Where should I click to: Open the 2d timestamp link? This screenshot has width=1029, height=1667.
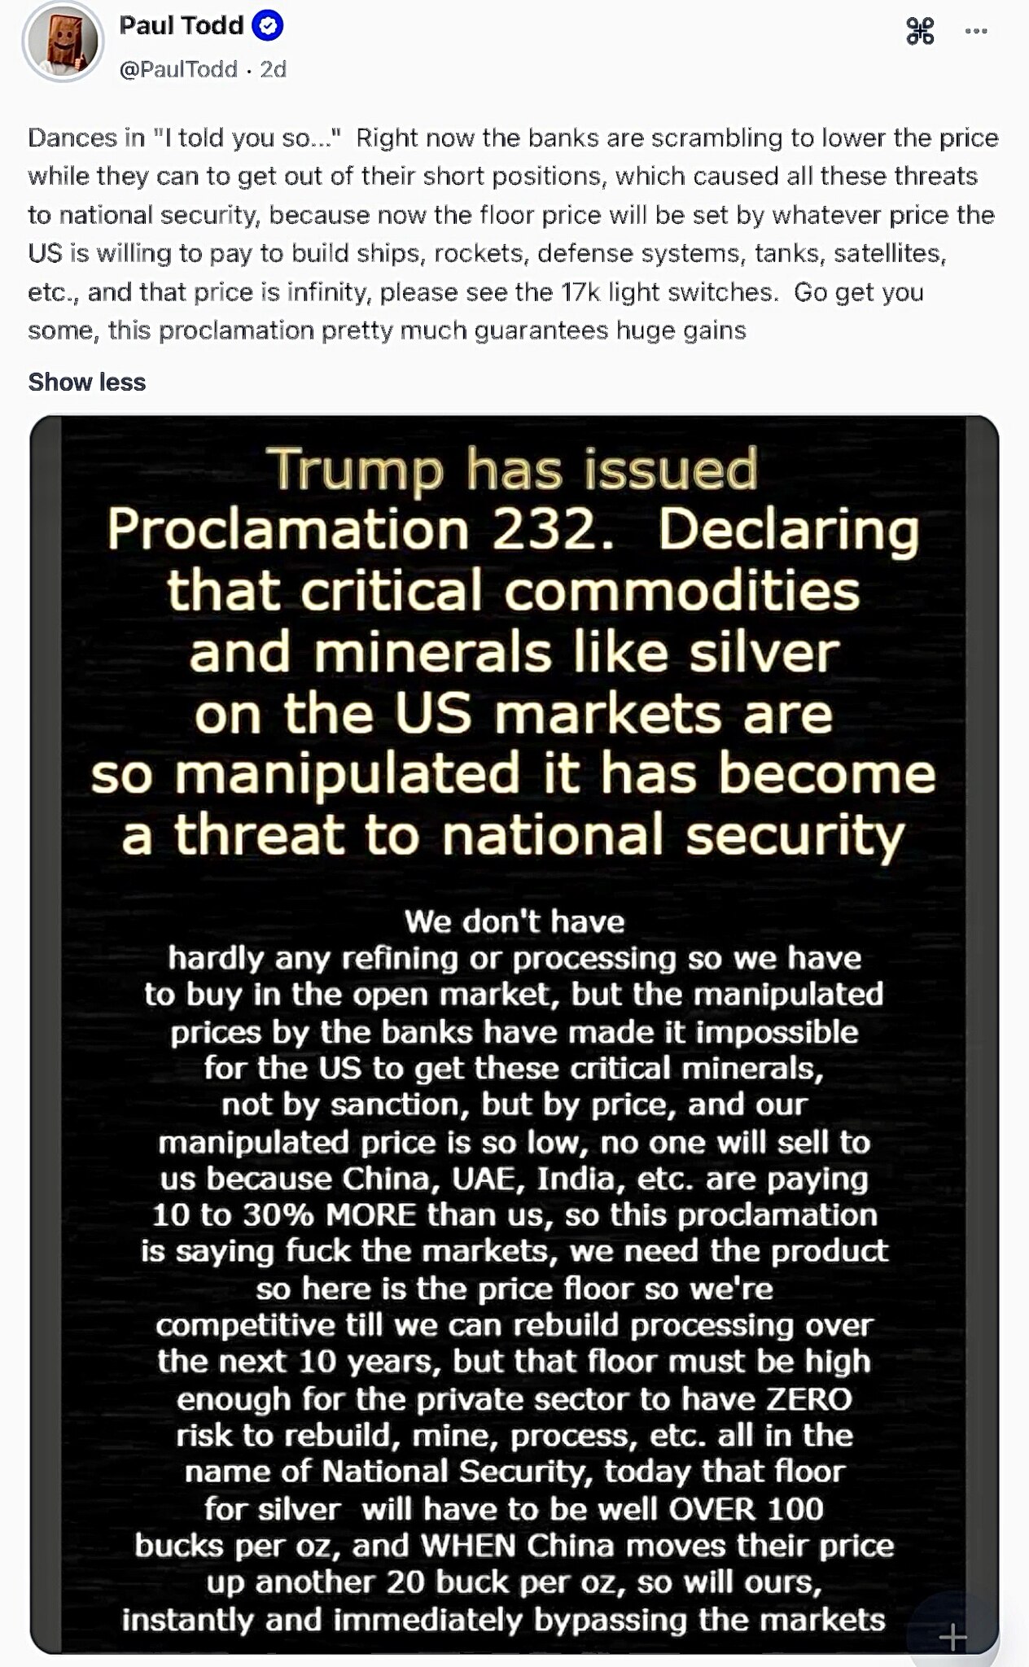point(274,69)
